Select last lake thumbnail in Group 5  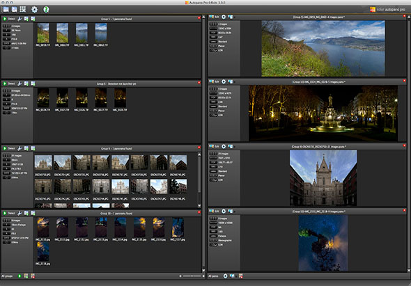[101, 33]
